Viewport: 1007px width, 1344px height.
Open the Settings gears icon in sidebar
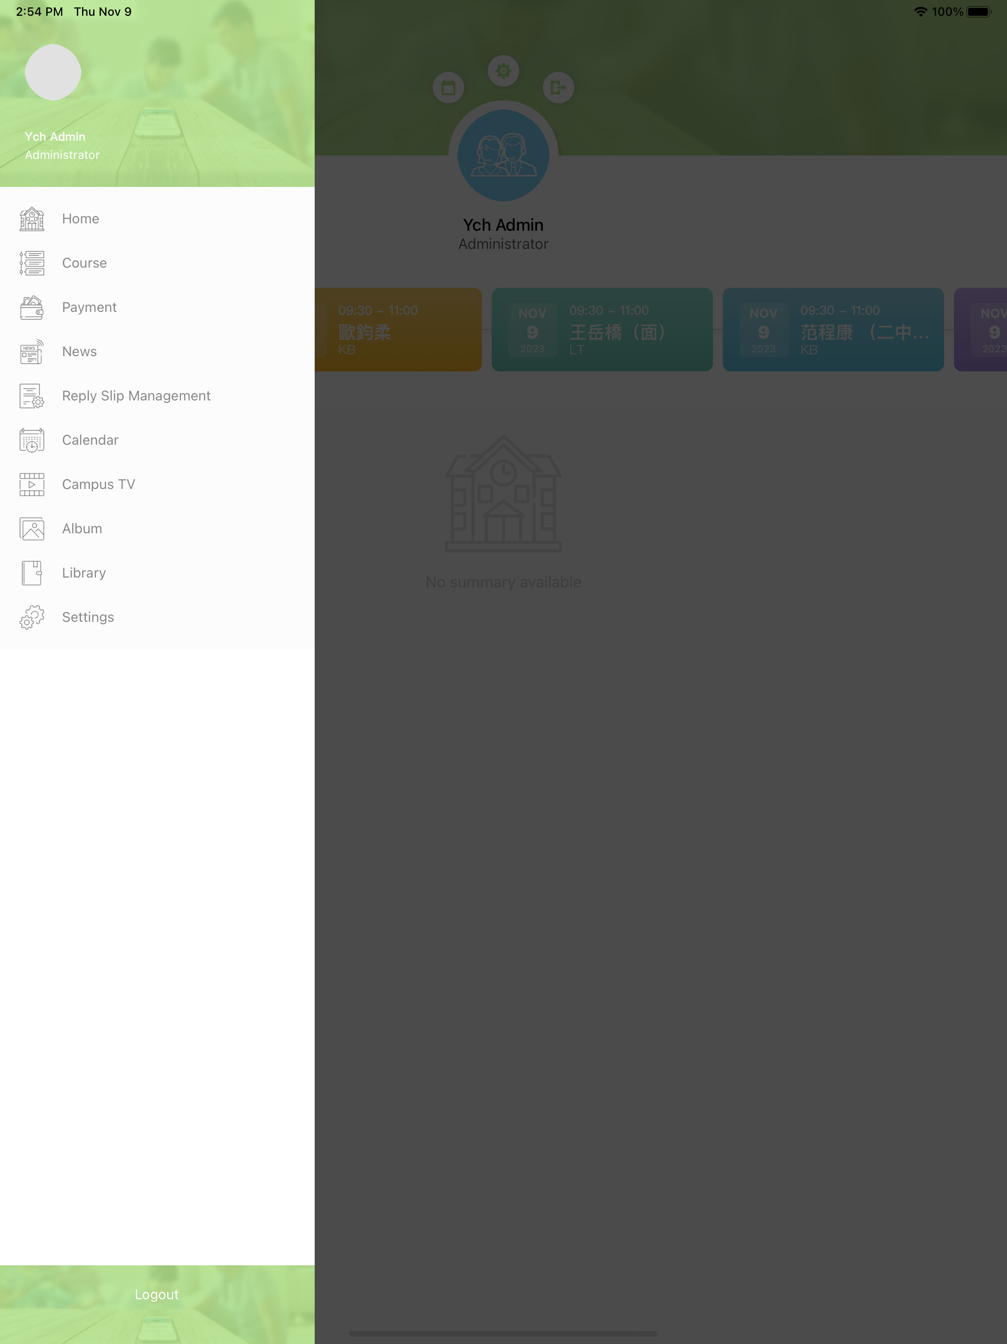[x=31, y=617]
